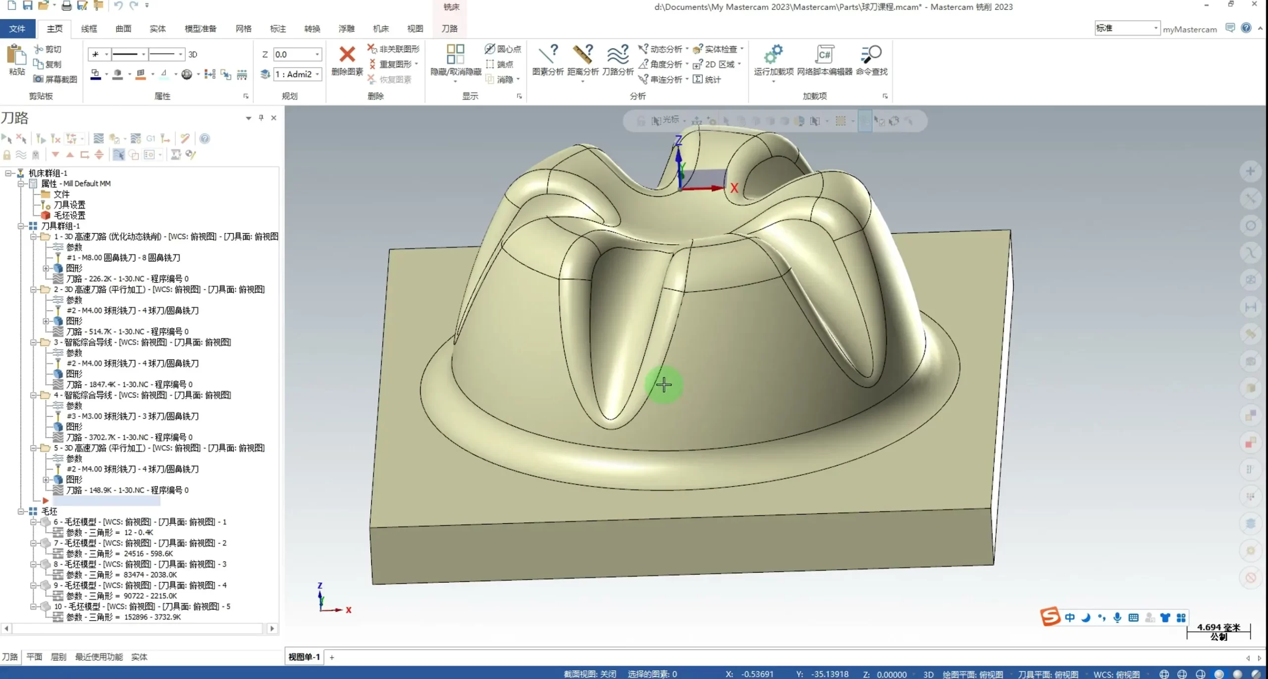Image resolution: width=1268 pixels, height=679 pixels.
Task: Pin the Toolpaths panel
Action: pyautogui.click(x=261, y=118)
